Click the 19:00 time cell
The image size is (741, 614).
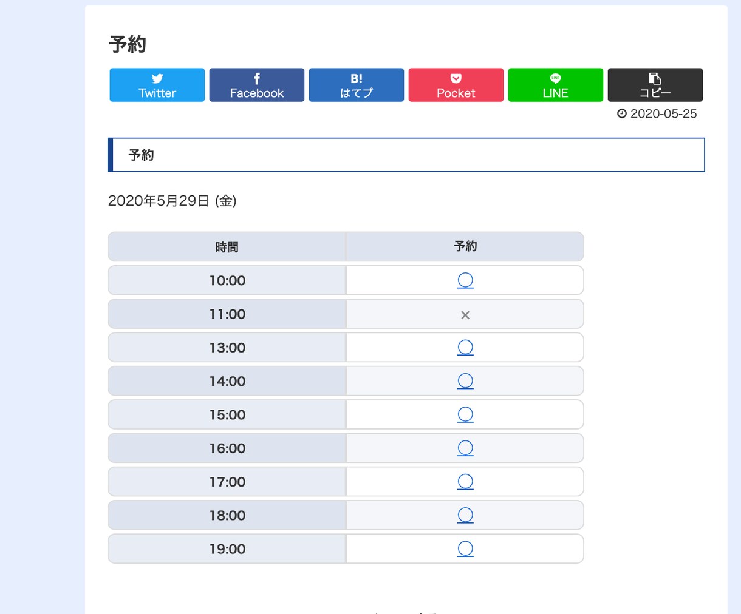(x=227, y=549)
